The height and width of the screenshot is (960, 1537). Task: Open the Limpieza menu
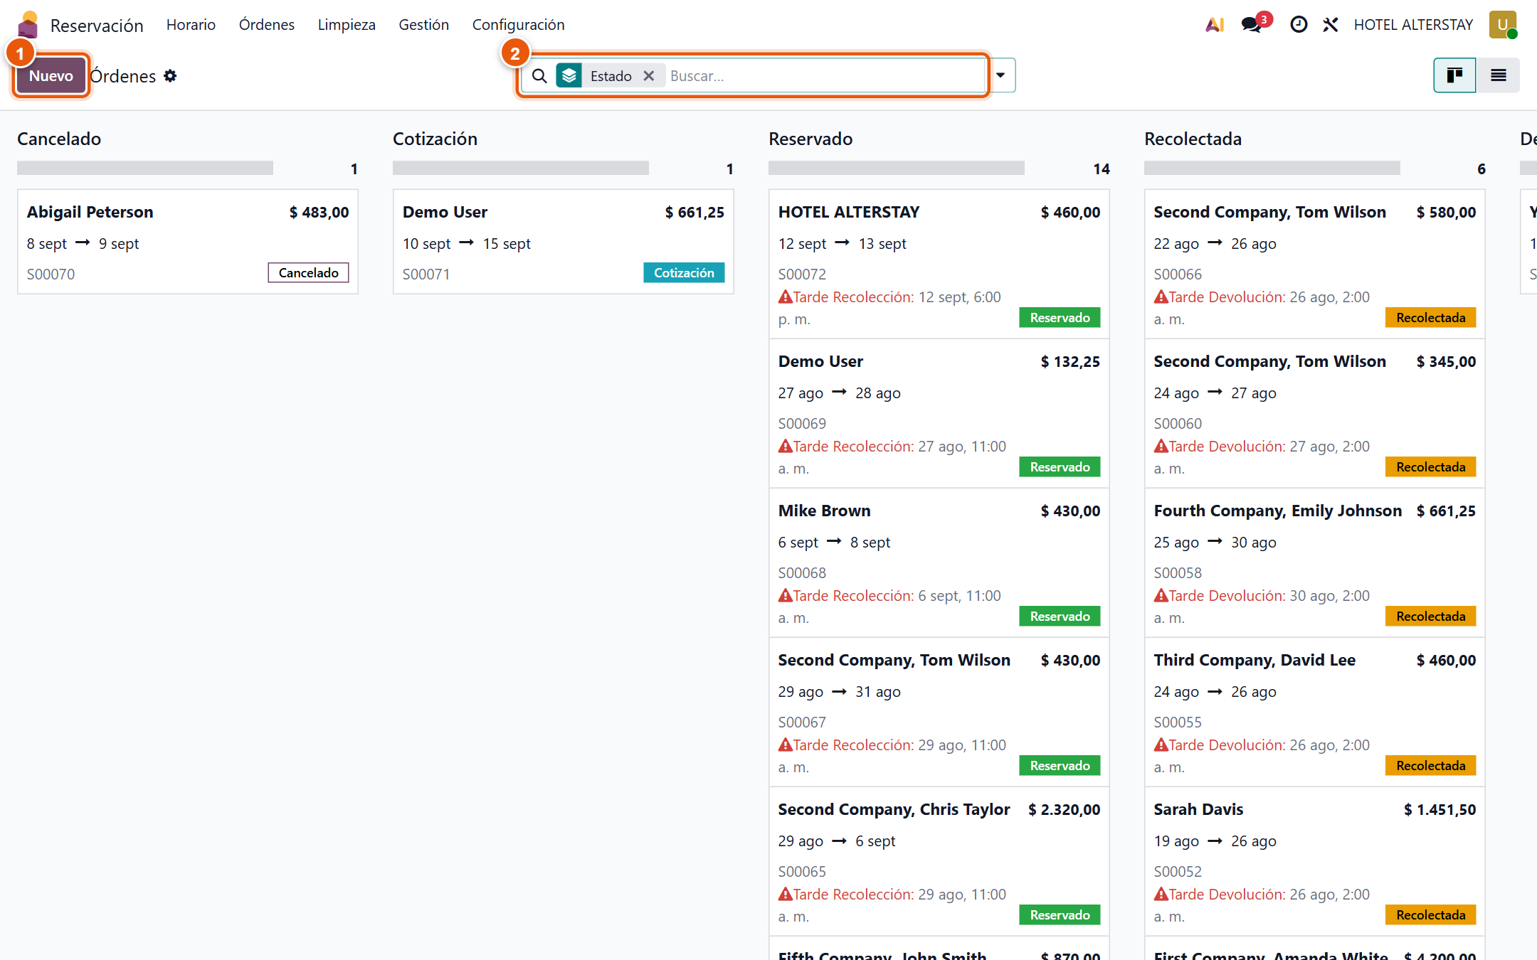347,25
